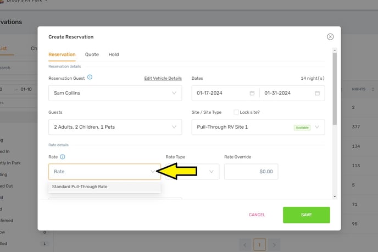Viewport: 378px width, 252px height.
Task: Expand the Guests count dropdown
Action: 115,127
